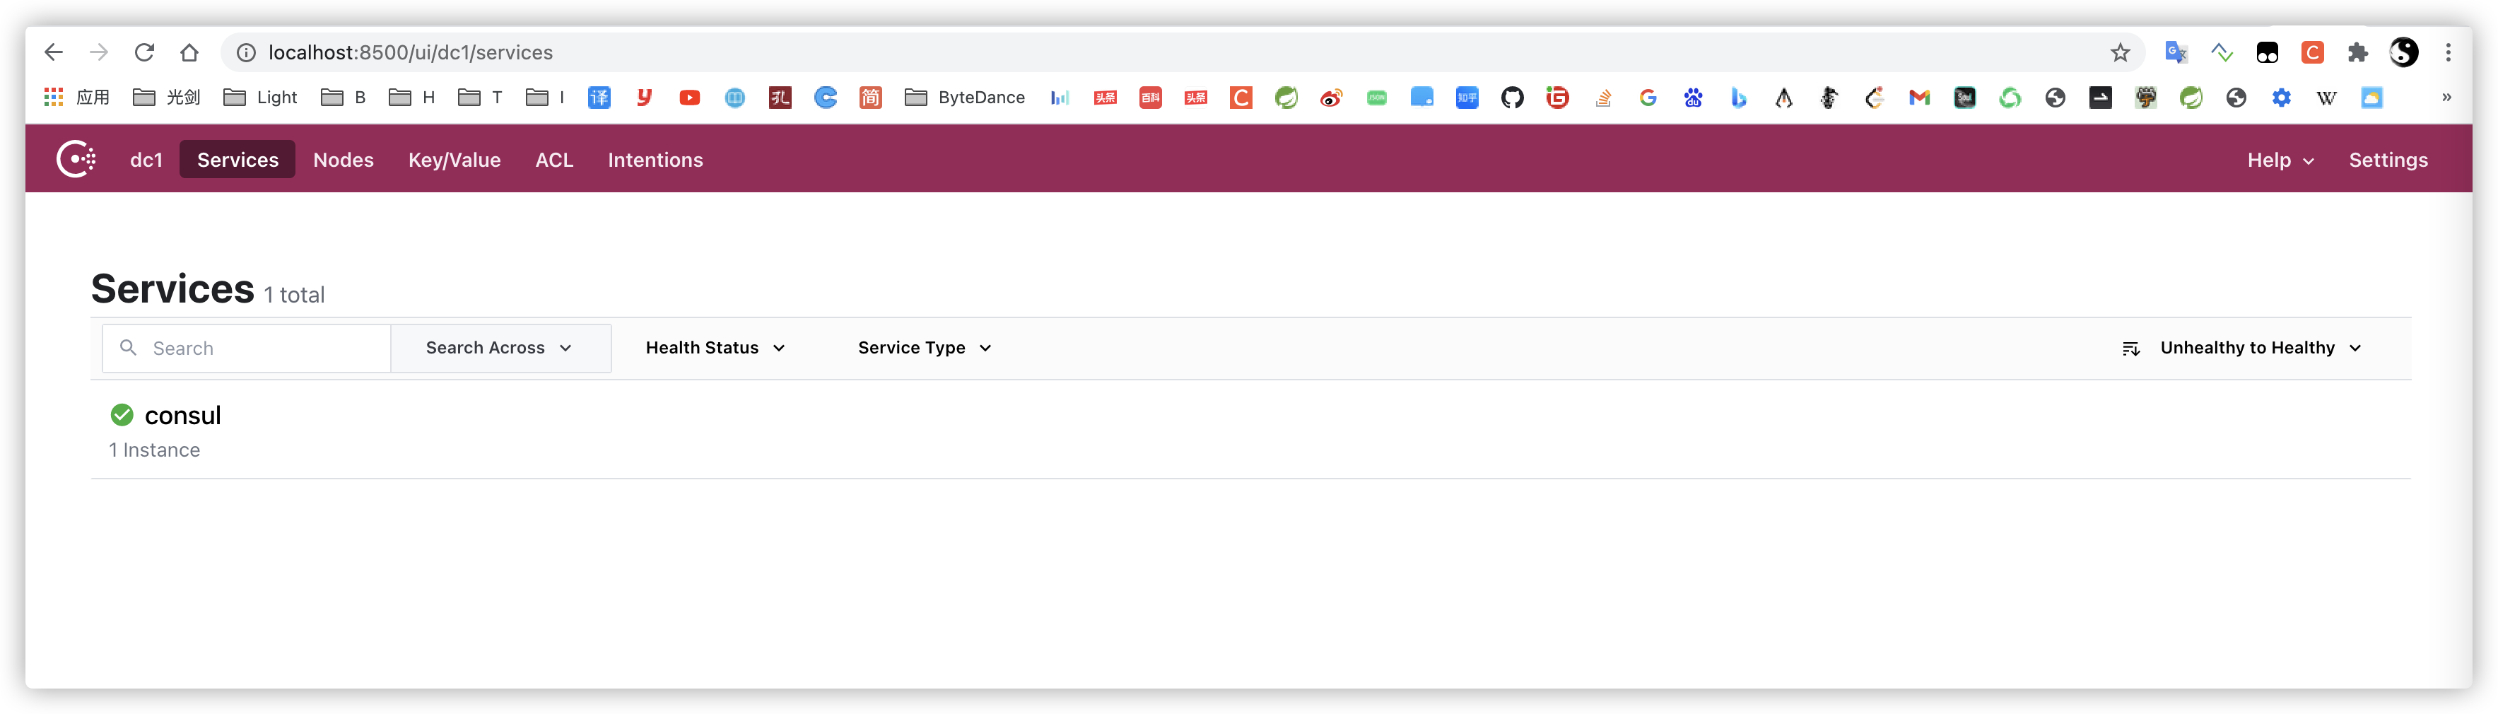Open the Zhihu 知乎 bookmark icon
The image size is (2498, 714).
pos(1466,97)
